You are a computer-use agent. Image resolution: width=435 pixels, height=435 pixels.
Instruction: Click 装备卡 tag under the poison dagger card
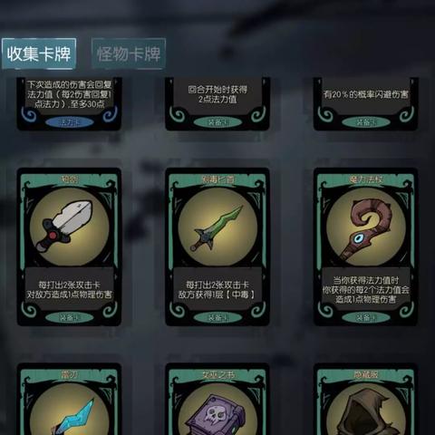[x=217, y=317]
